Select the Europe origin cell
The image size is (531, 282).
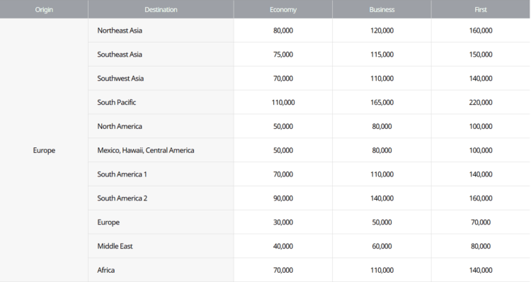pyautogui.click(x=44, y=150)
